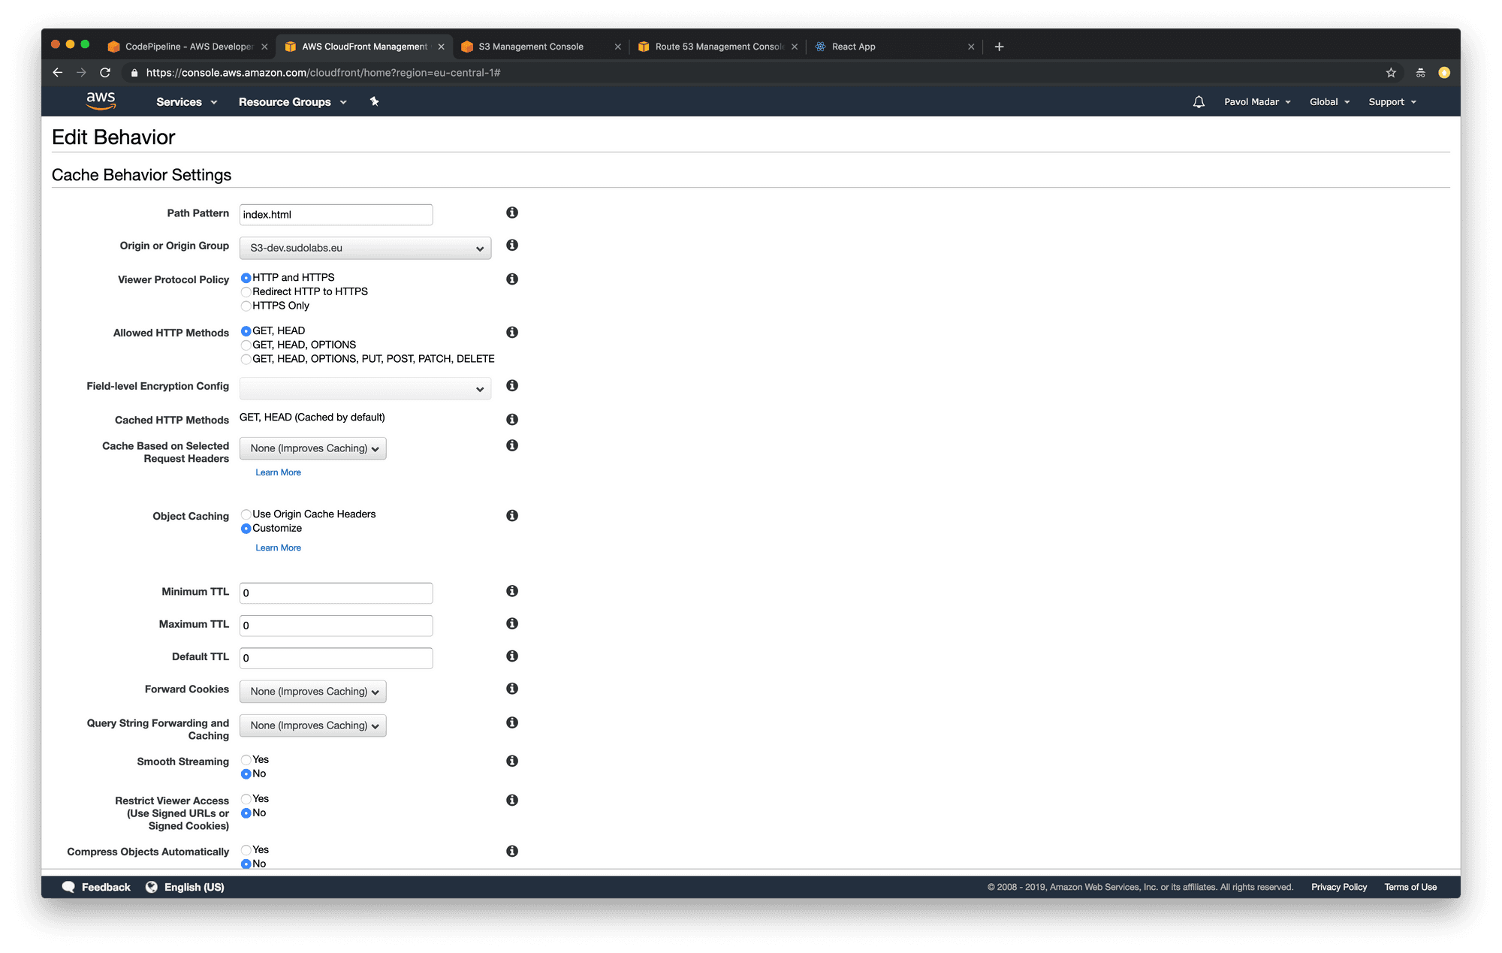1502x953 pixels.
Task: Click info icon for Maximum TTL
Action: tap(512, 623)
